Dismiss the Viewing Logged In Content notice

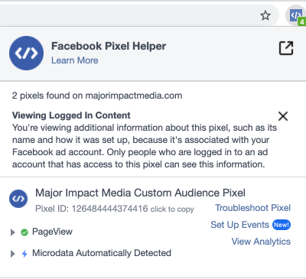pos(283,116)
